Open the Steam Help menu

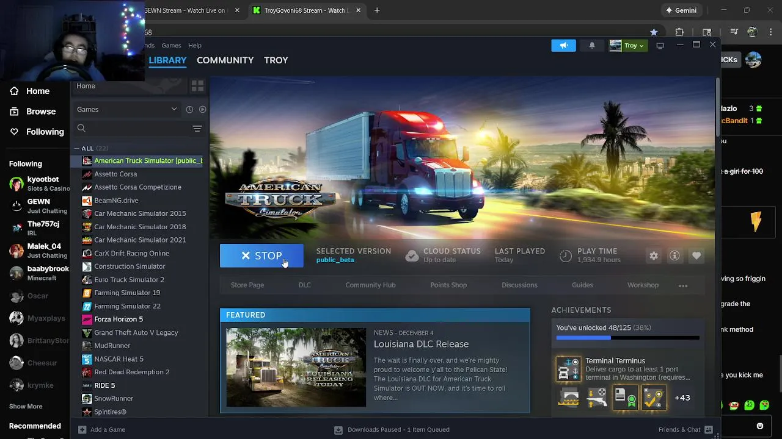[195, 45]
